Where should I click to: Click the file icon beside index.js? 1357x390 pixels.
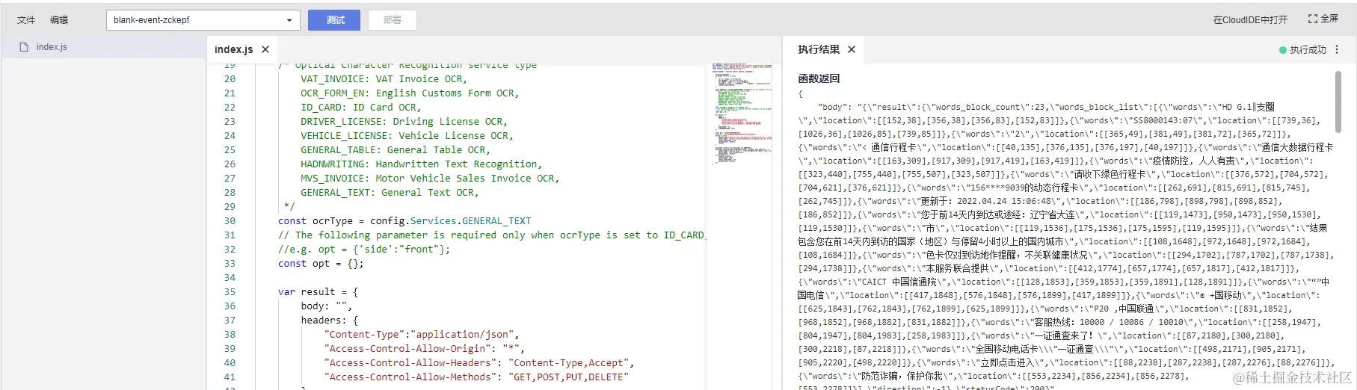tap(24, 47)
